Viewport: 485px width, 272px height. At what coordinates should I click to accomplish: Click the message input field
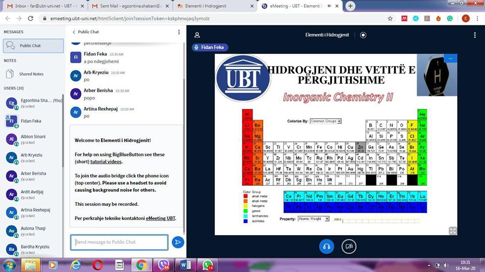(119, 242)
